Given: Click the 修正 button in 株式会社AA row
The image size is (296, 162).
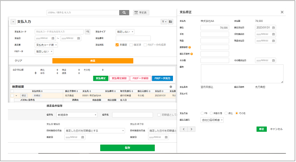Looking at the screenshot, I should coord(24,96).
